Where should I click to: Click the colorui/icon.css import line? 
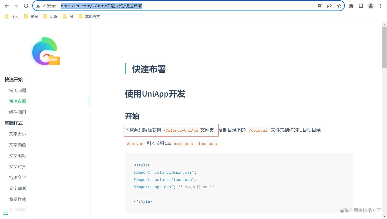pos(165,180)
